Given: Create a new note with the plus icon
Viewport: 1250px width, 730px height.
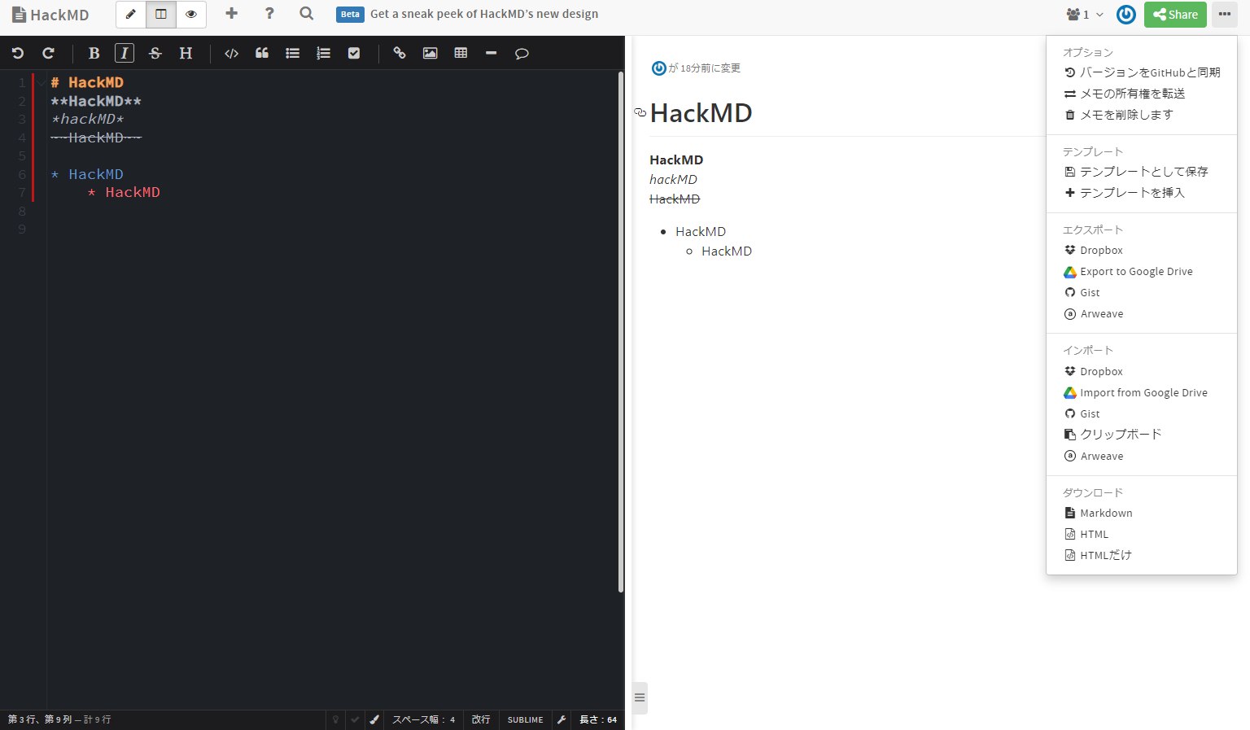Looking at the screenshot, I should click(x=231, y=14).
